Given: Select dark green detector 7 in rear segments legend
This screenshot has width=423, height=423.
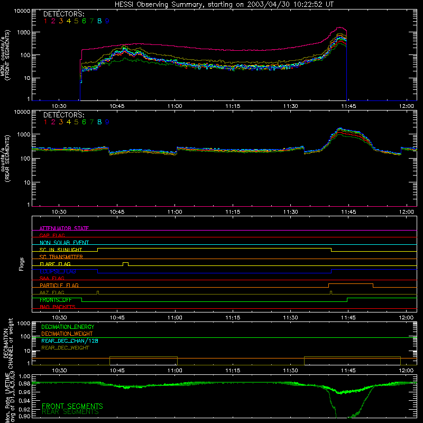Looking at the screenshot, I should tap(91, 122).
